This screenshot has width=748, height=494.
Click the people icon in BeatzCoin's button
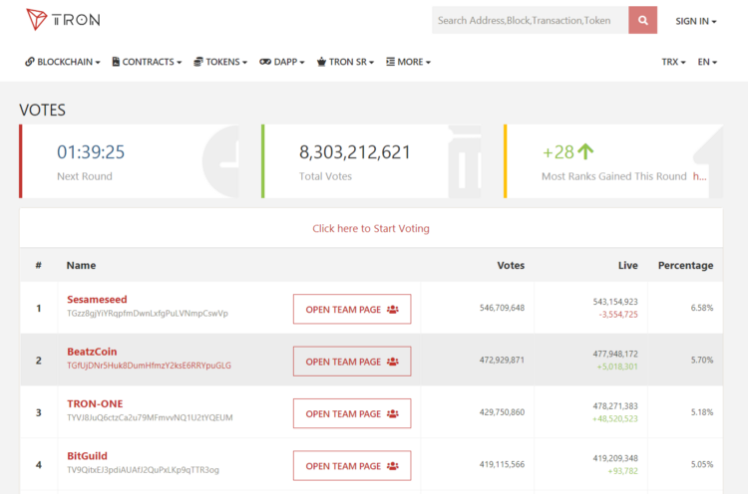[393, 362]
